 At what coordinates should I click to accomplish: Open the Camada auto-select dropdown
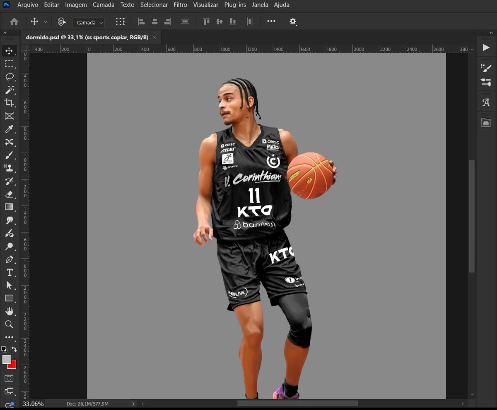point(89,23)
